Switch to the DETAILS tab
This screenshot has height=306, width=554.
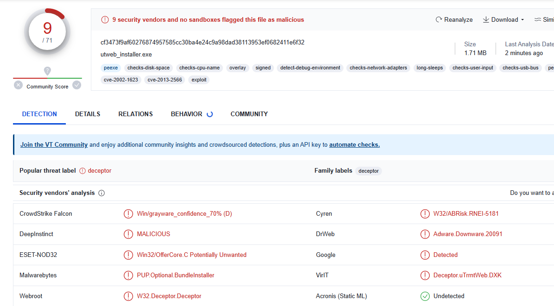(88, 114)
